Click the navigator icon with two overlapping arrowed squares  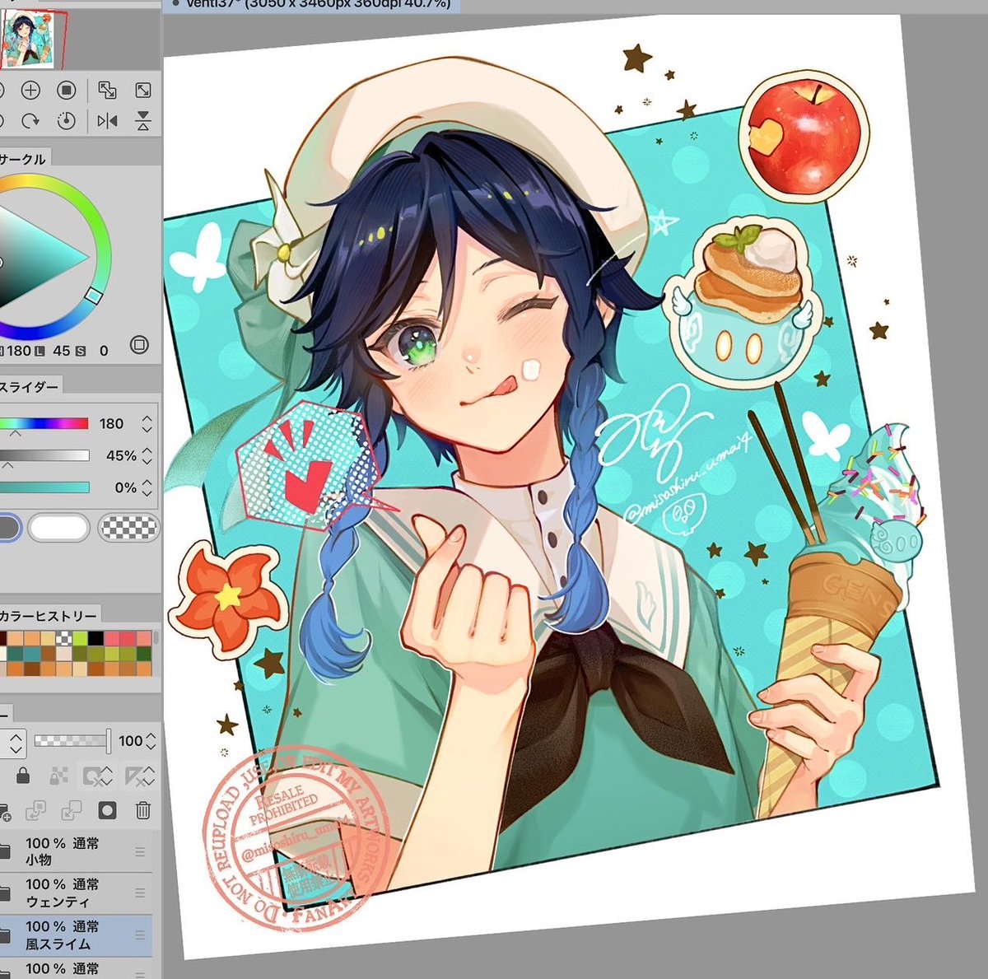pos(107,90)
